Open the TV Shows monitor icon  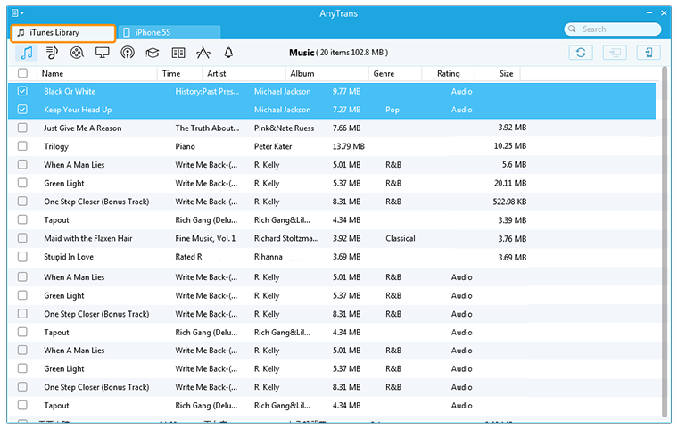102,54
